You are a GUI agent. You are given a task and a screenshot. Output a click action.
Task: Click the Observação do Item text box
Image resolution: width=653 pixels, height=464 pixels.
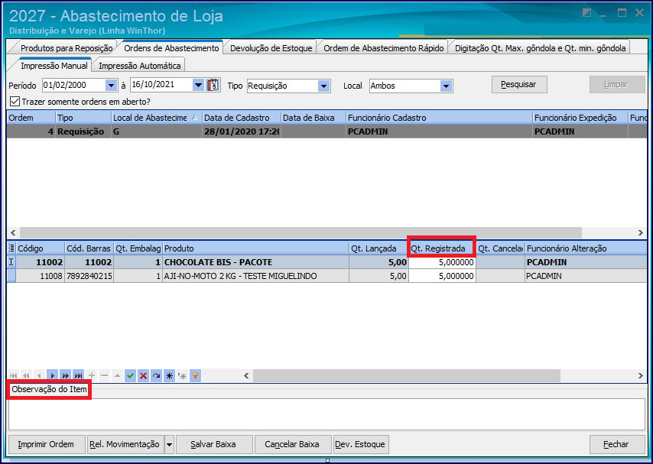327,414
